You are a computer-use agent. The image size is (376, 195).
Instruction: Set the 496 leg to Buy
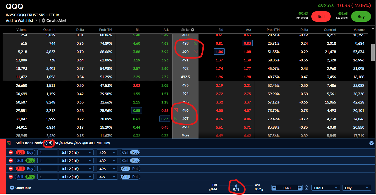[30, 169]
